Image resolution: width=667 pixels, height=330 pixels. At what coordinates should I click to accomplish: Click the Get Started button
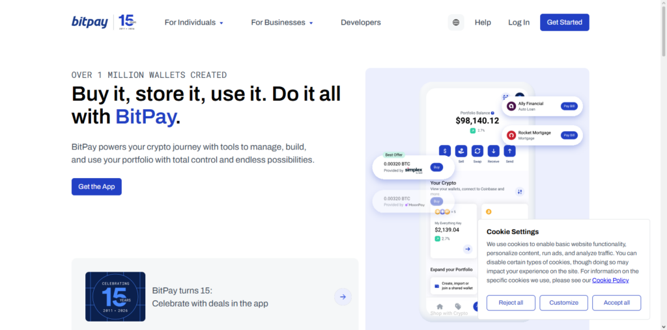[x=565, y=23]
